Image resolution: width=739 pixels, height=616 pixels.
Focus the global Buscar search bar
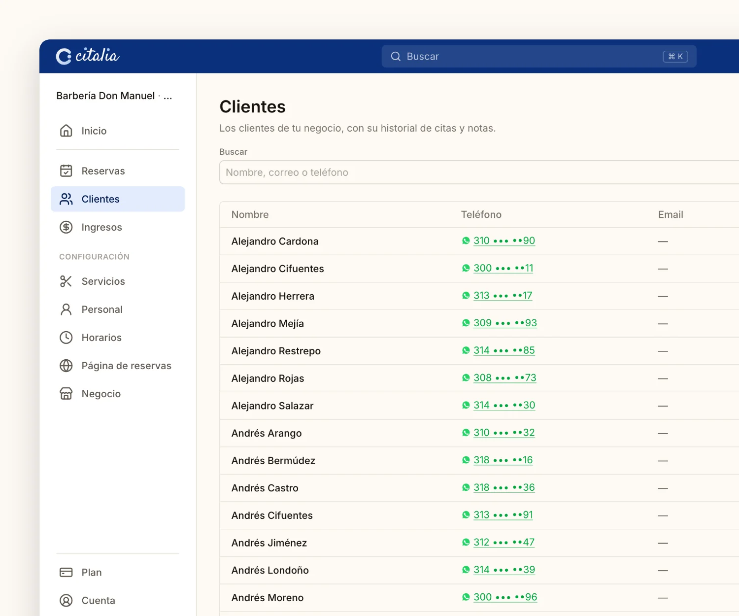pyautogui.click(x=539, y=57)
